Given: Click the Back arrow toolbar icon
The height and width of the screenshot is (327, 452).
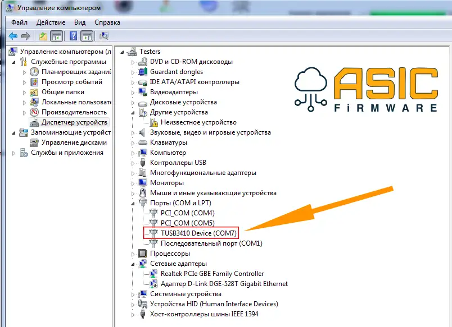Looking at the screenshot, I should pos(13,36).
